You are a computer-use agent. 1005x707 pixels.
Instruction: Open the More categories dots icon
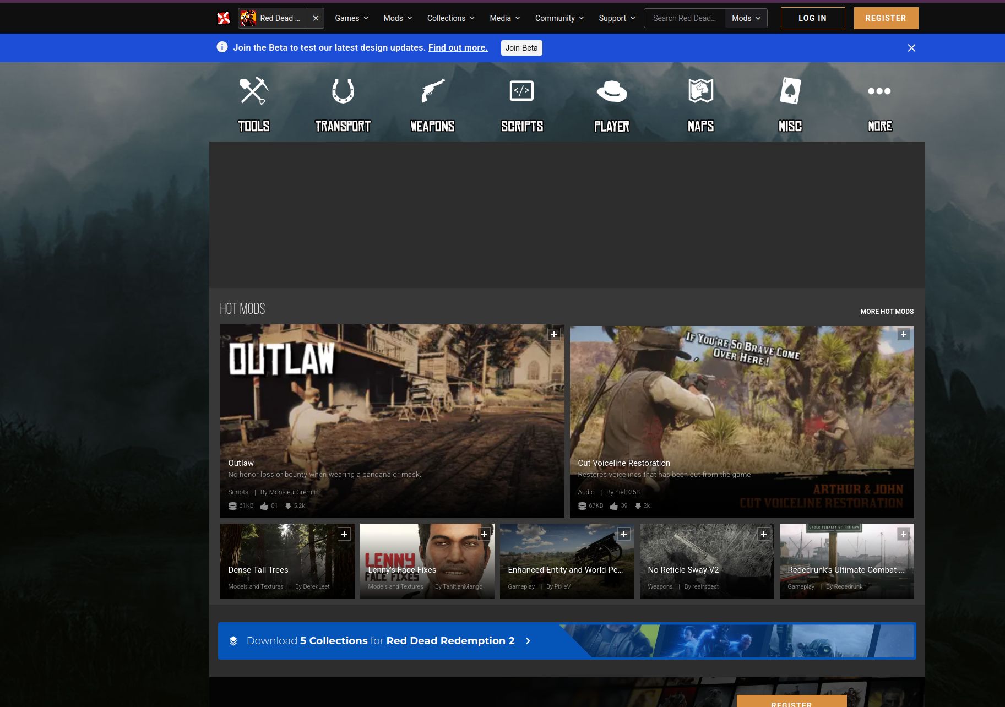pyautogui.click(x=879, y=91)
